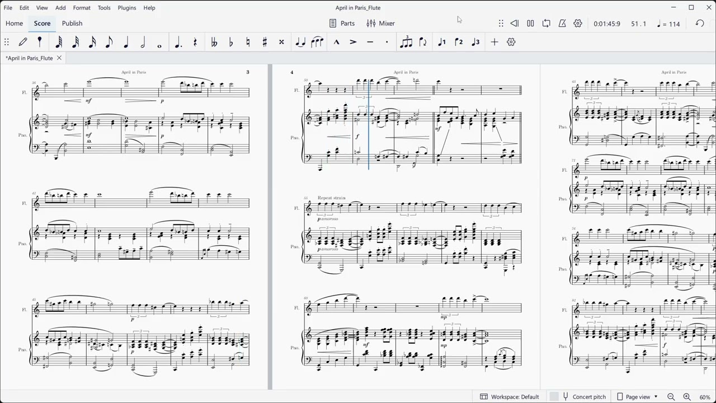Undo the last action
The width and height of the screenshot is (716, 403).
tap(700, 24)
